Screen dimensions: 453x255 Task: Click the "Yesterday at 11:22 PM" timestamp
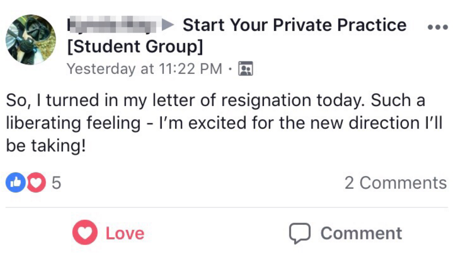pyautogui.click(x=144, y=69)
